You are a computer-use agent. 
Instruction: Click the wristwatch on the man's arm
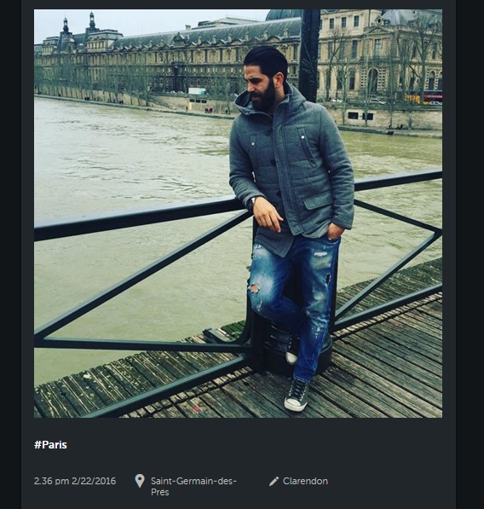point(251,203)
